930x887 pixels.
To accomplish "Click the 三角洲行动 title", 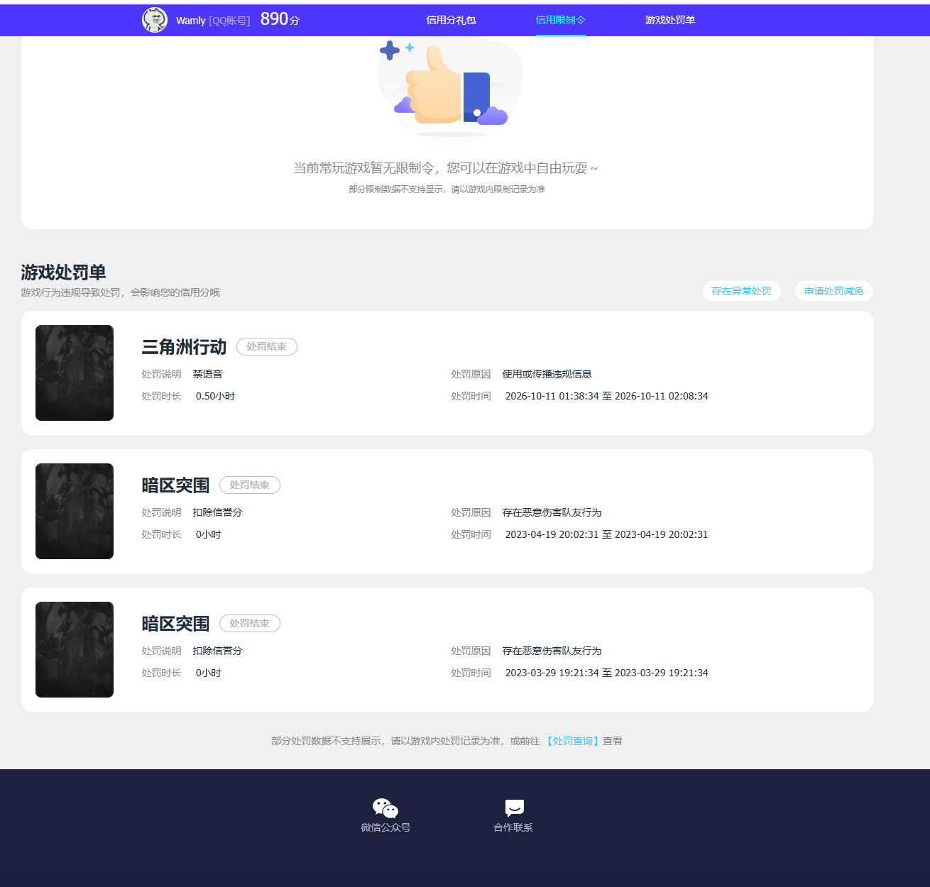I will [184, 346].
